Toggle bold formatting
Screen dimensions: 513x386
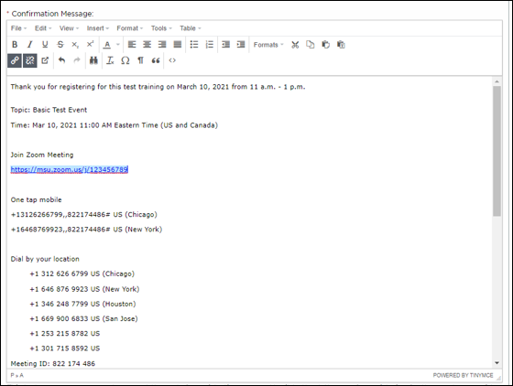coord(15,45)
